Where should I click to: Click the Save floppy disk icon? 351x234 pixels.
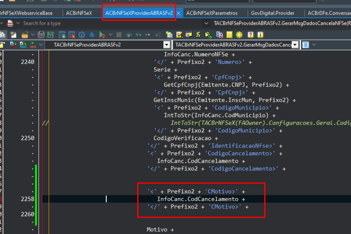41,35
